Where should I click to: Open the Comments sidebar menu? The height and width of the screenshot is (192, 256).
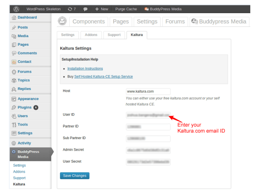click(x=27, y=53)
